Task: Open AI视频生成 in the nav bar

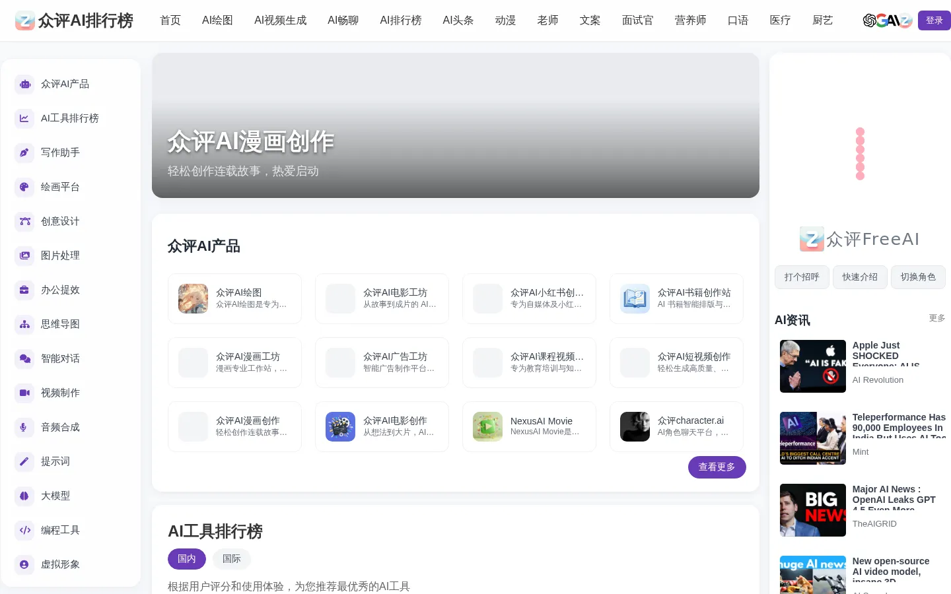Action: (281, 20)
